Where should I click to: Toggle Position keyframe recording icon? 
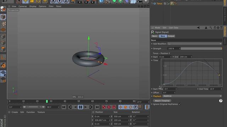click(x=121, y=107)
